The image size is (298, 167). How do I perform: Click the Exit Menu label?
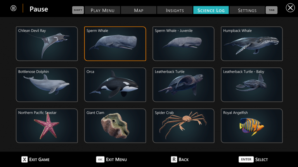[116, 160]
